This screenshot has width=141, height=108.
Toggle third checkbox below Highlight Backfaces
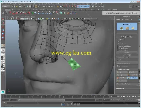[x=117, y=50]
